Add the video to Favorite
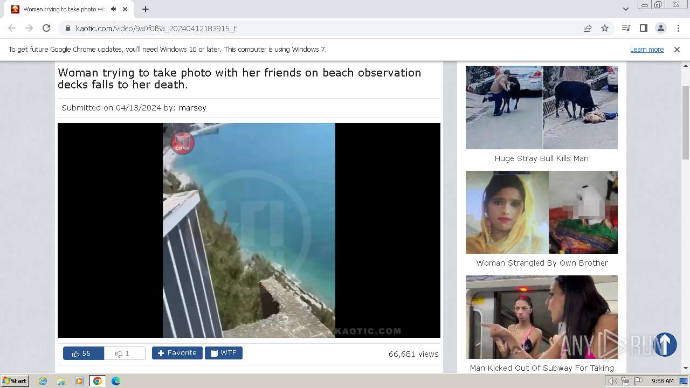 [177, 353]
